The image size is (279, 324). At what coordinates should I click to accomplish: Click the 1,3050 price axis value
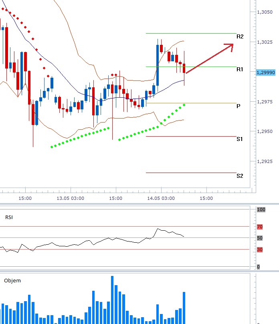pyautogui.click(x=265, y=12)
